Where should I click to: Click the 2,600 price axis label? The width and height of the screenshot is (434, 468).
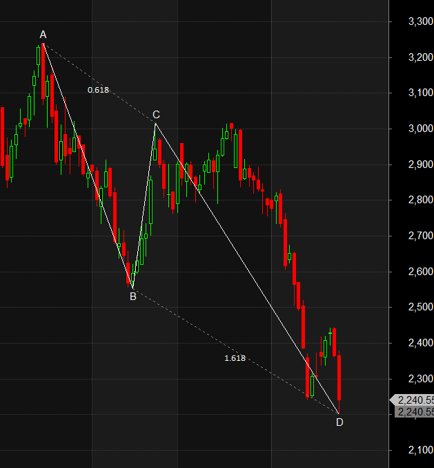point(421,272)
